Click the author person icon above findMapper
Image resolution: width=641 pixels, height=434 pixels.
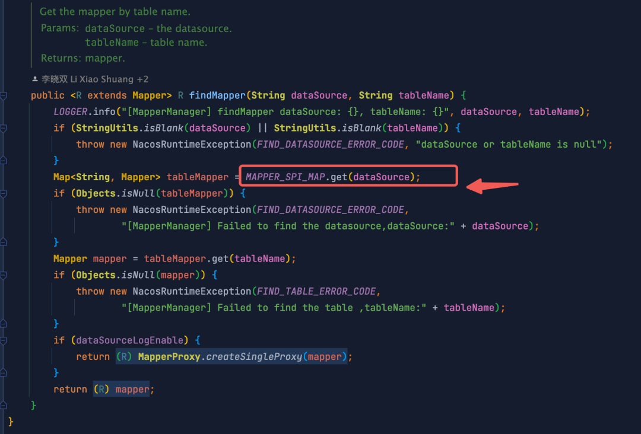[x=34, y=79]
